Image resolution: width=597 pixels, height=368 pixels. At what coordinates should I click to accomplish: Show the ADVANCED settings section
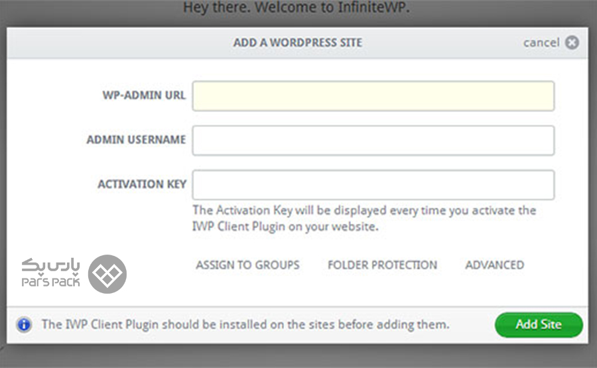coord(495,265)
